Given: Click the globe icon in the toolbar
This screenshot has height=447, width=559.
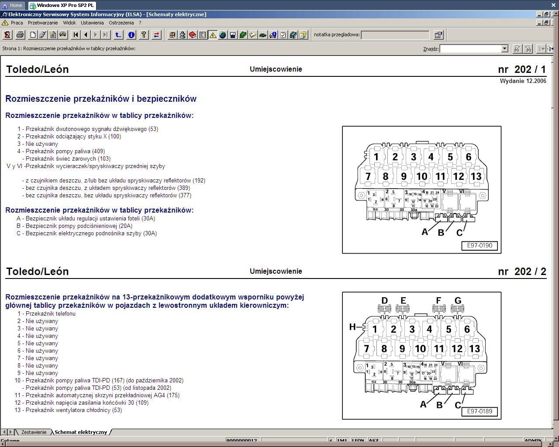Looking at the screenshot, I should 223,35.
